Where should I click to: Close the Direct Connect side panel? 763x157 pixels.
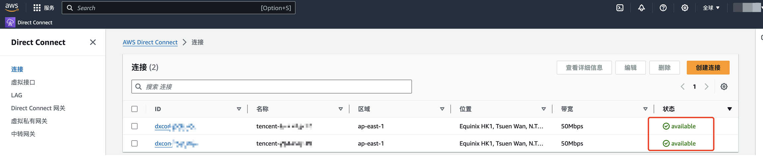(93, 42)
